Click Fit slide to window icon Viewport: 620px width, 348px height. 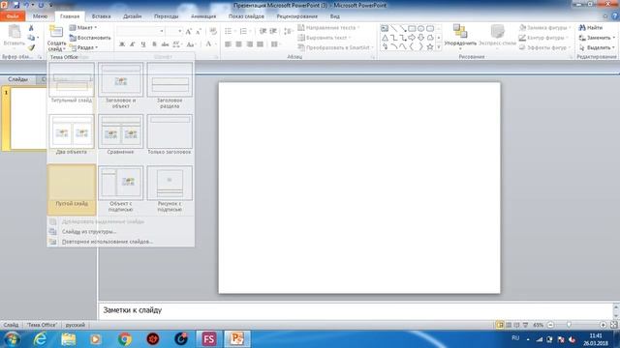tap(613, 325)
